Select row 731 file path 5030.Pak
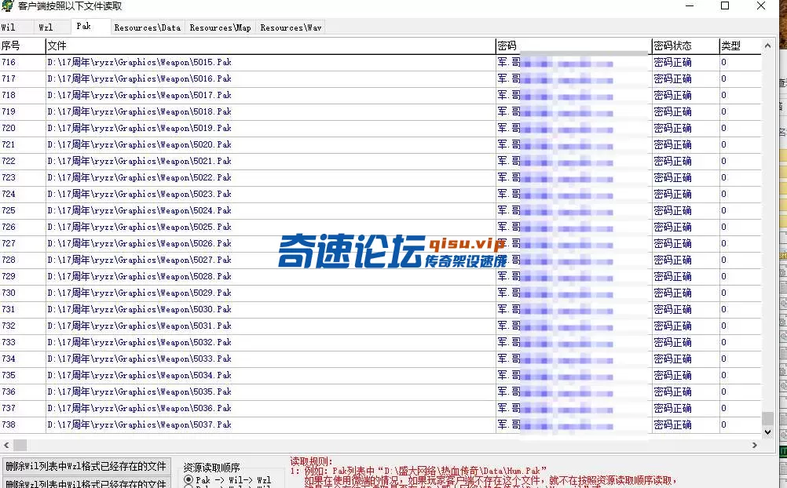This screenshot has width=787, height=488. [140, 309]
